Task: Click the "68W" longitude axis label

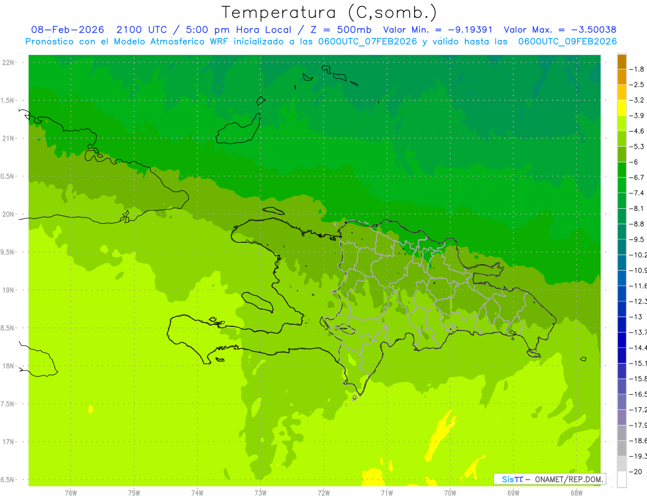Action: pyautogui.click(x=576, y=493)
